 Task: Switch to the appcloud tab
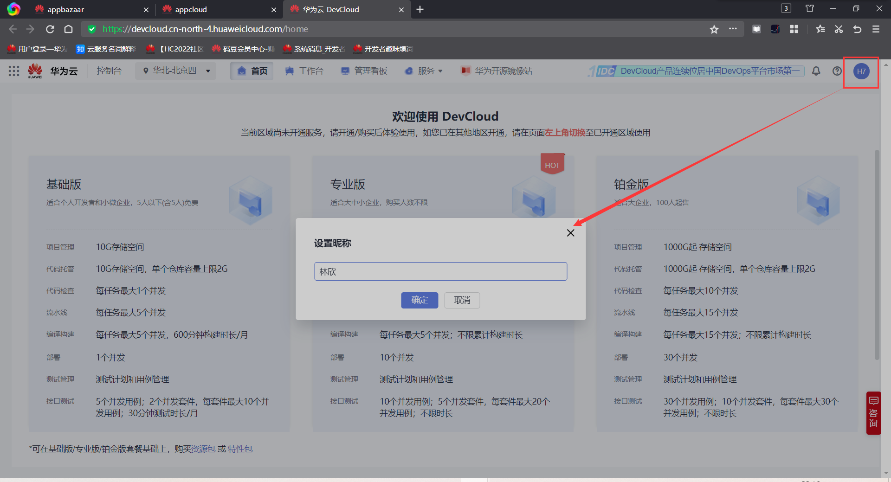[x=220, y=9]
